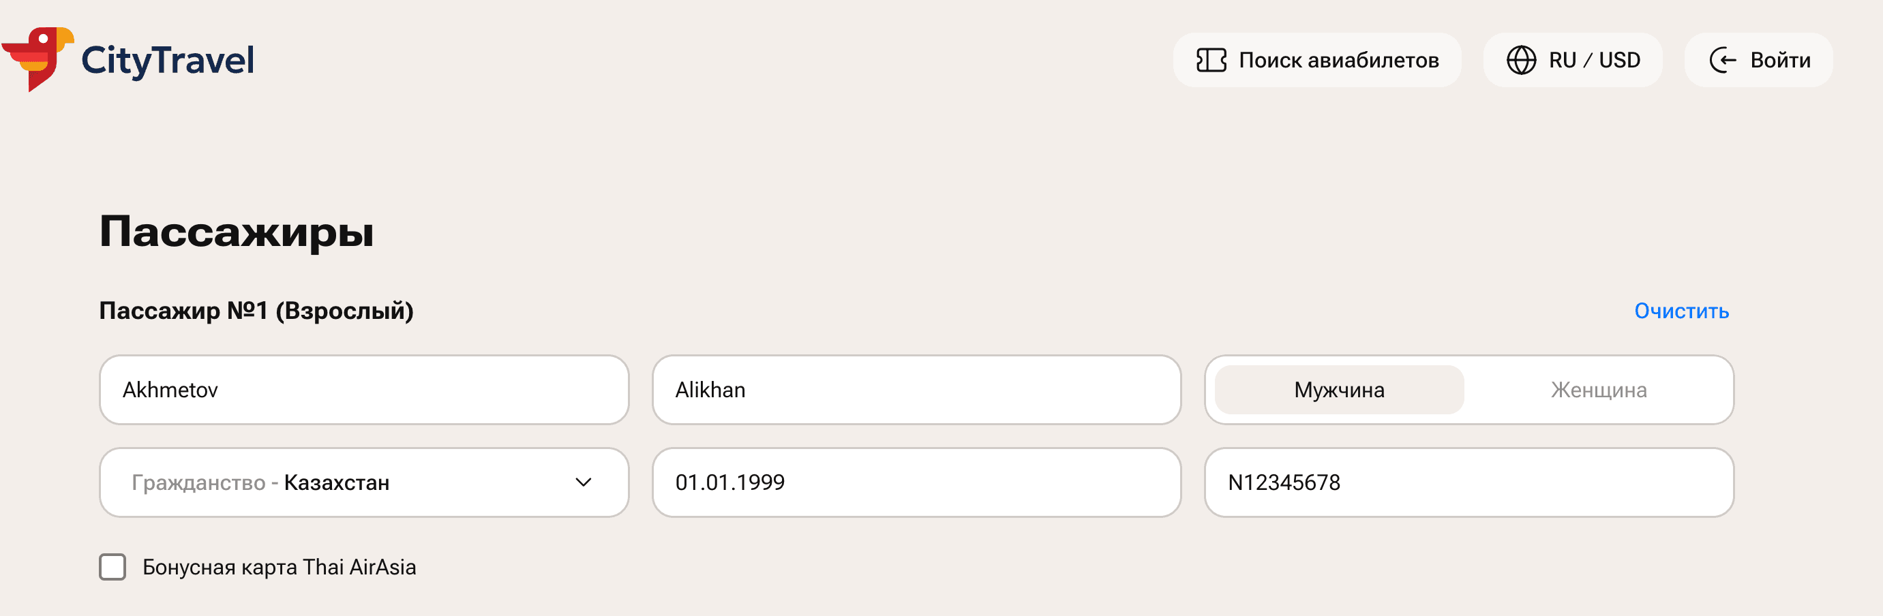Screen dimensions: 1883x616
Task: Open the Гражданство - Казахстан dropdown
Action: pyautogui.click(x=336, y=482)
